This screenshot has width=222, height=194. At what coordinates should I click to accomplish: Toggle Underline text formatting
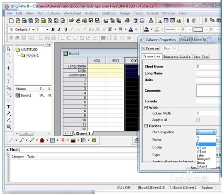pyautogui.click(x=66, y=30)
